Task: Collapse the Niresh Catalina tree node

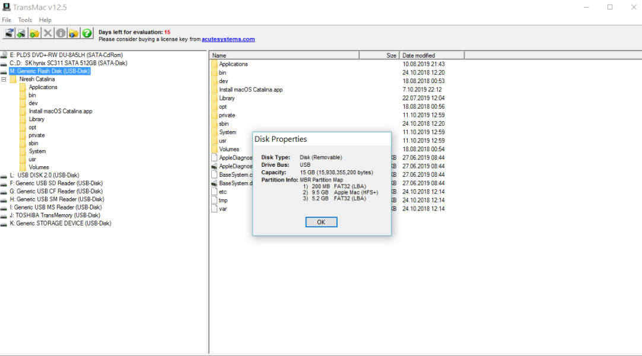Action: click(4, 79)
